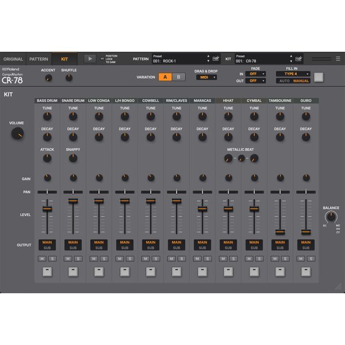Toggle Position Lock to DAW
This screenshot has height=345, width=345.
point(102,59)
